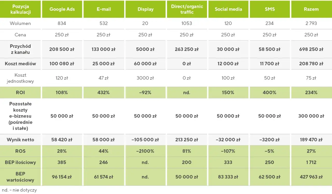
Task: Select E-mail ROI cell showing 432%
Action: [x=103, y=93]
